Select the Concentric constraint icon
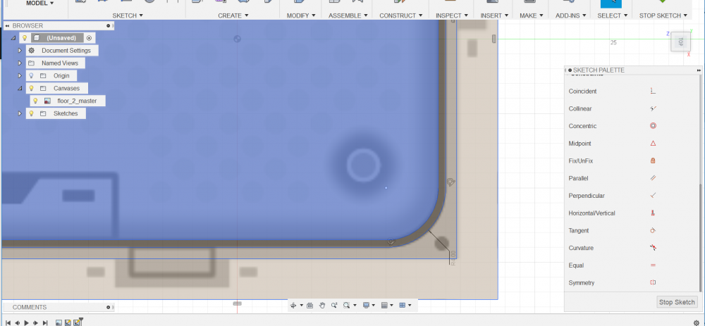Image resolution: width=705 pixels, height=326 pixels. pyautogui.click(x=653, y=126)
